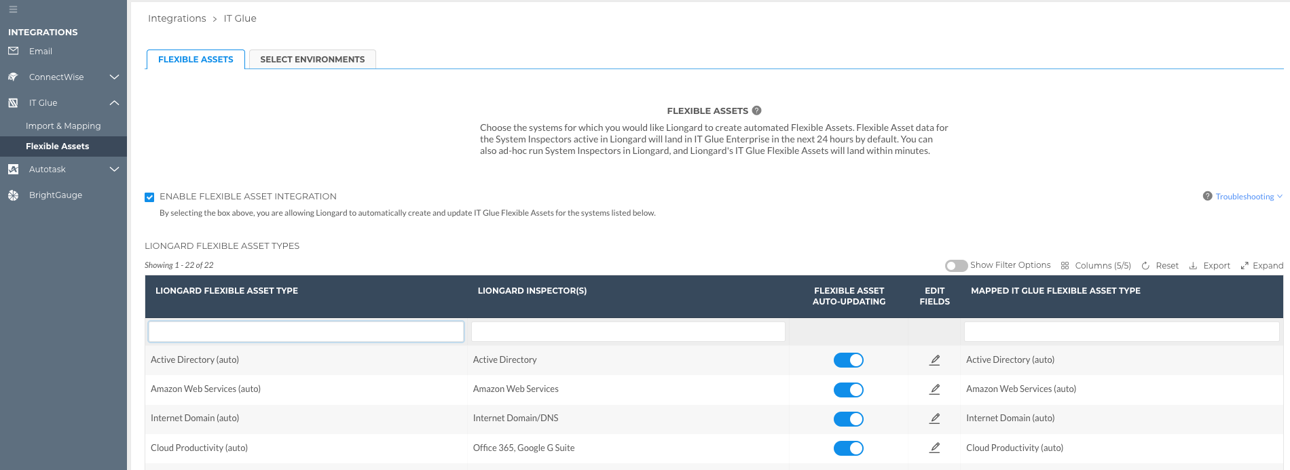Toggle auto-updating for Cloud Productivity
The height and width of the screenshot is (470, 1290).
point(848,448)
